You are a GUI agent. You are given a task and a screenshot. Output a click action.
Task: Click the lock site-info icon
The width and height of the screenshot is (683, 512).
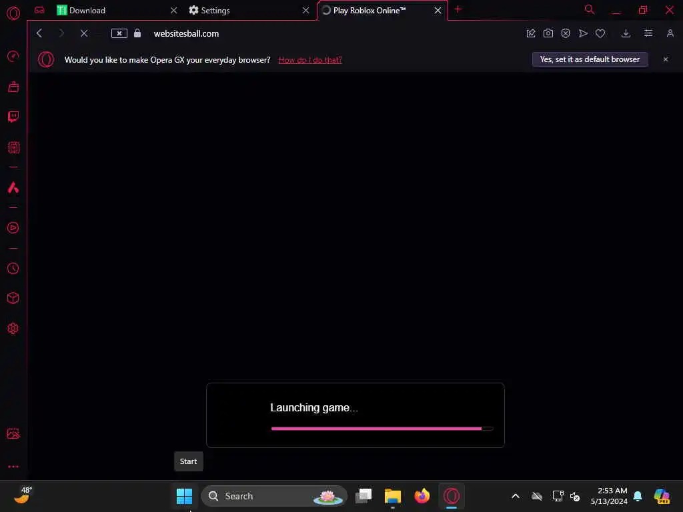(x=137, y=33)
